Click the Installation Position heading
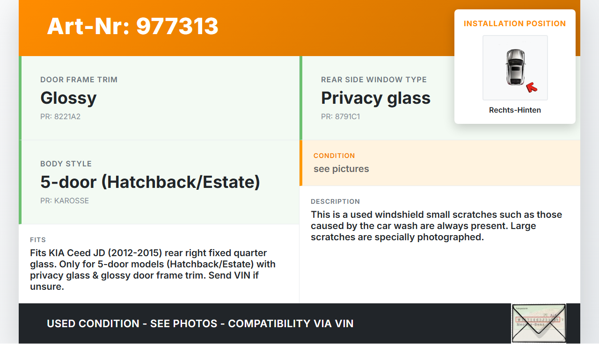This screenshot has height=344, width=599. [x=515, y=24]
